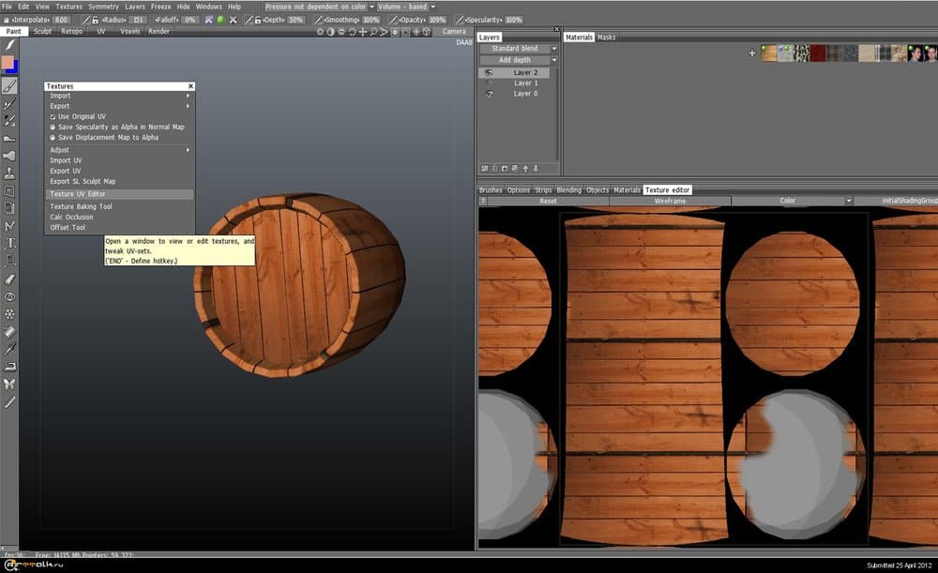
Task: Toggle Use Original UV checkbox
Action: point(53,116)
